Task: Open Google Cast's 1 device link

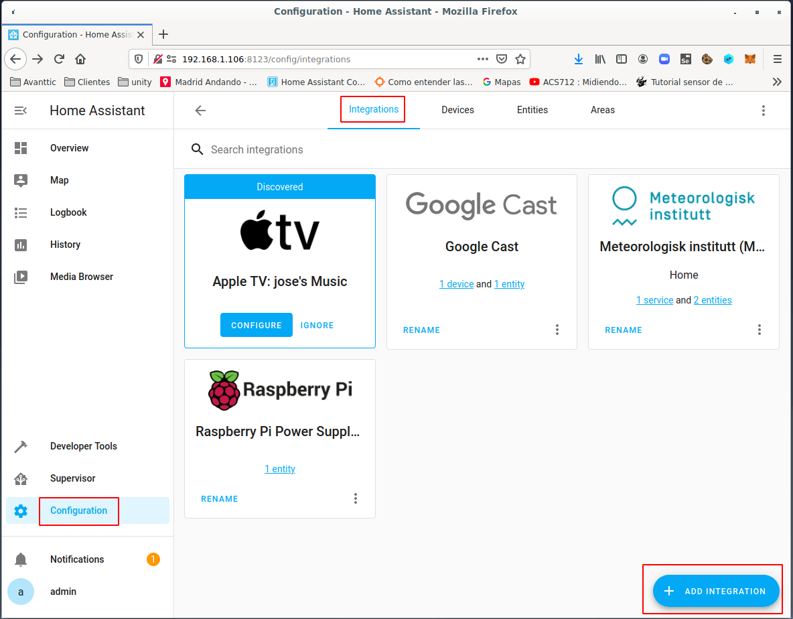Action: pyautogui.click(x=456, y=284)
